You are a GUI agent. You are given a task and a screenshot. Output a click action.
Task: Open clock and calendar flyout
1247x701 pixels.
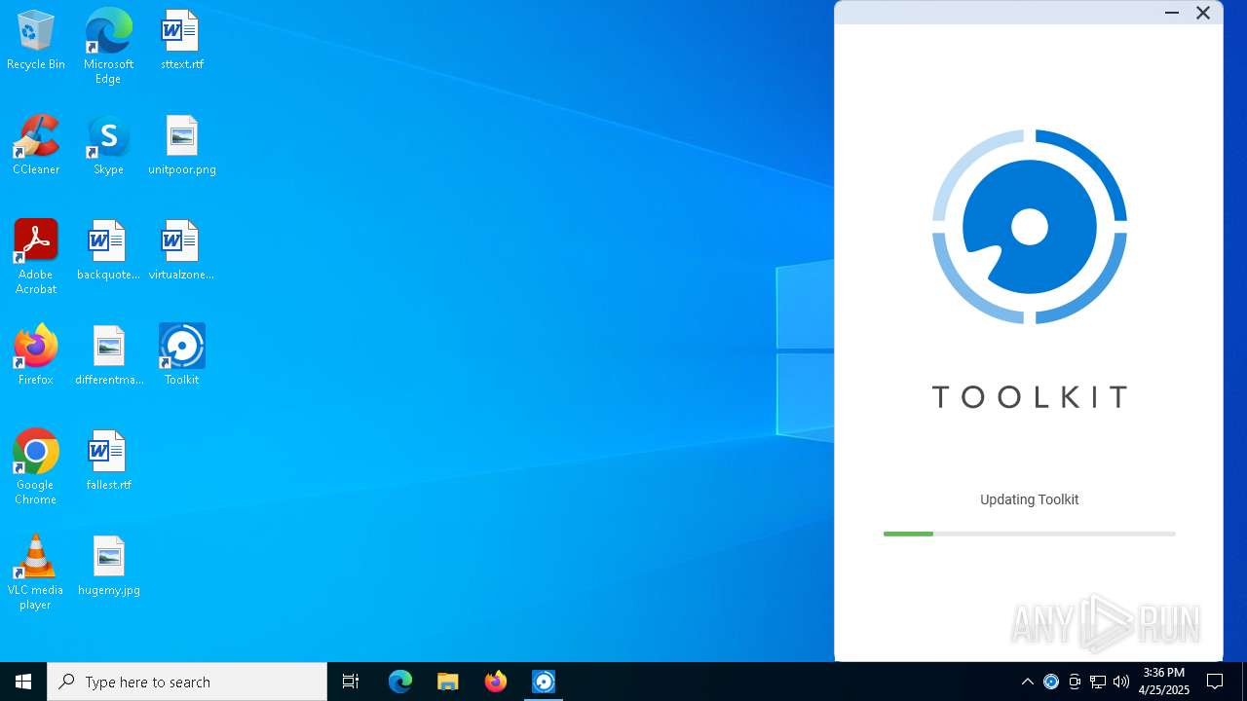(x=1164, y=682)
